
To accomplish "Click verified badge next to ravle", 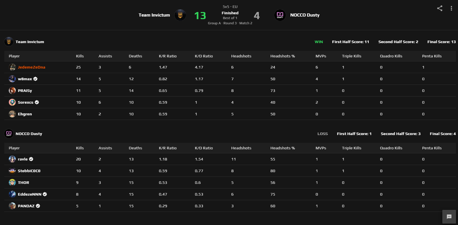I will [31, 159].
